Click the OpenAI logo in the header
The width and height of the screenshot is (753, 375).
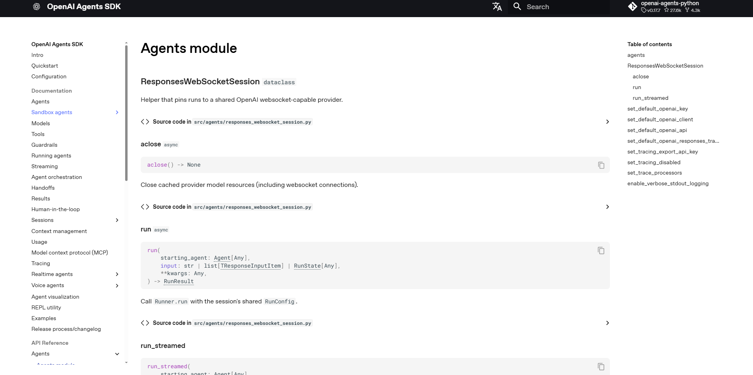37,7
